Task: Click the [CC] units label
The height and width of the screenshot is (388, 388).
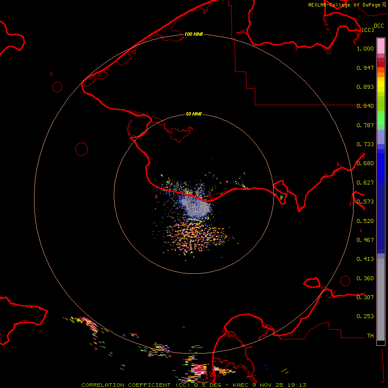Action: pyautogui.click(x=368, y=30)
